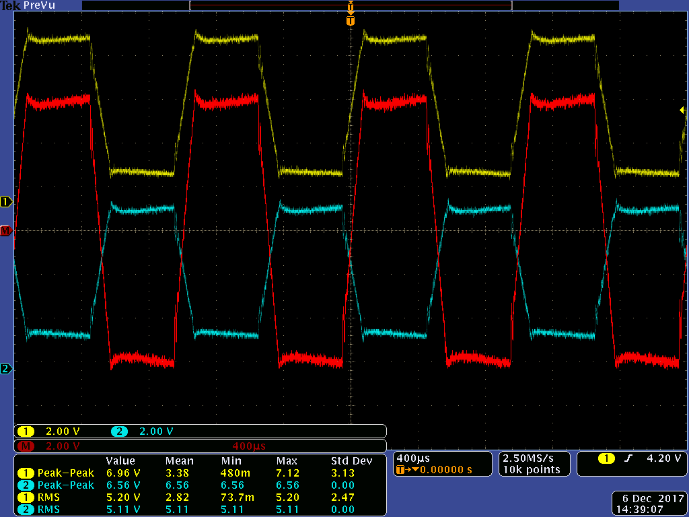Viewport: 689px width, 517px height.
Task: Click the Mean column header
Action: point(179,461)
